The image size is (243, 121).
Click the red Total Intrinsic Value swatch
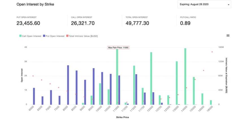coord(67,36)
